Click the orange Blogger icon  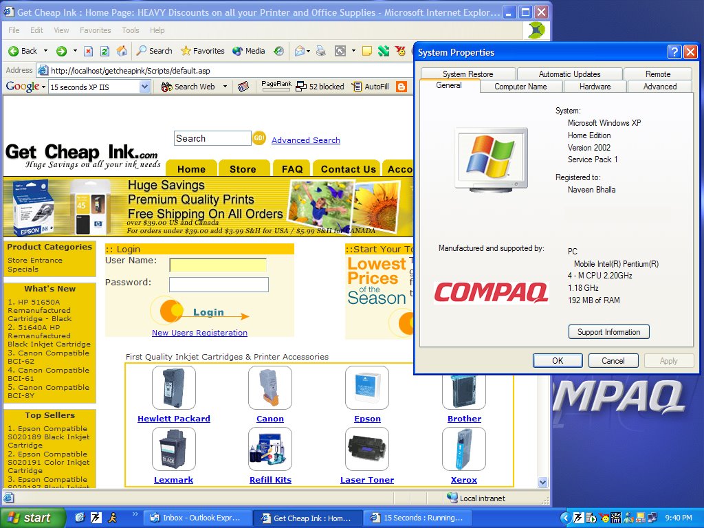(401, 87)
